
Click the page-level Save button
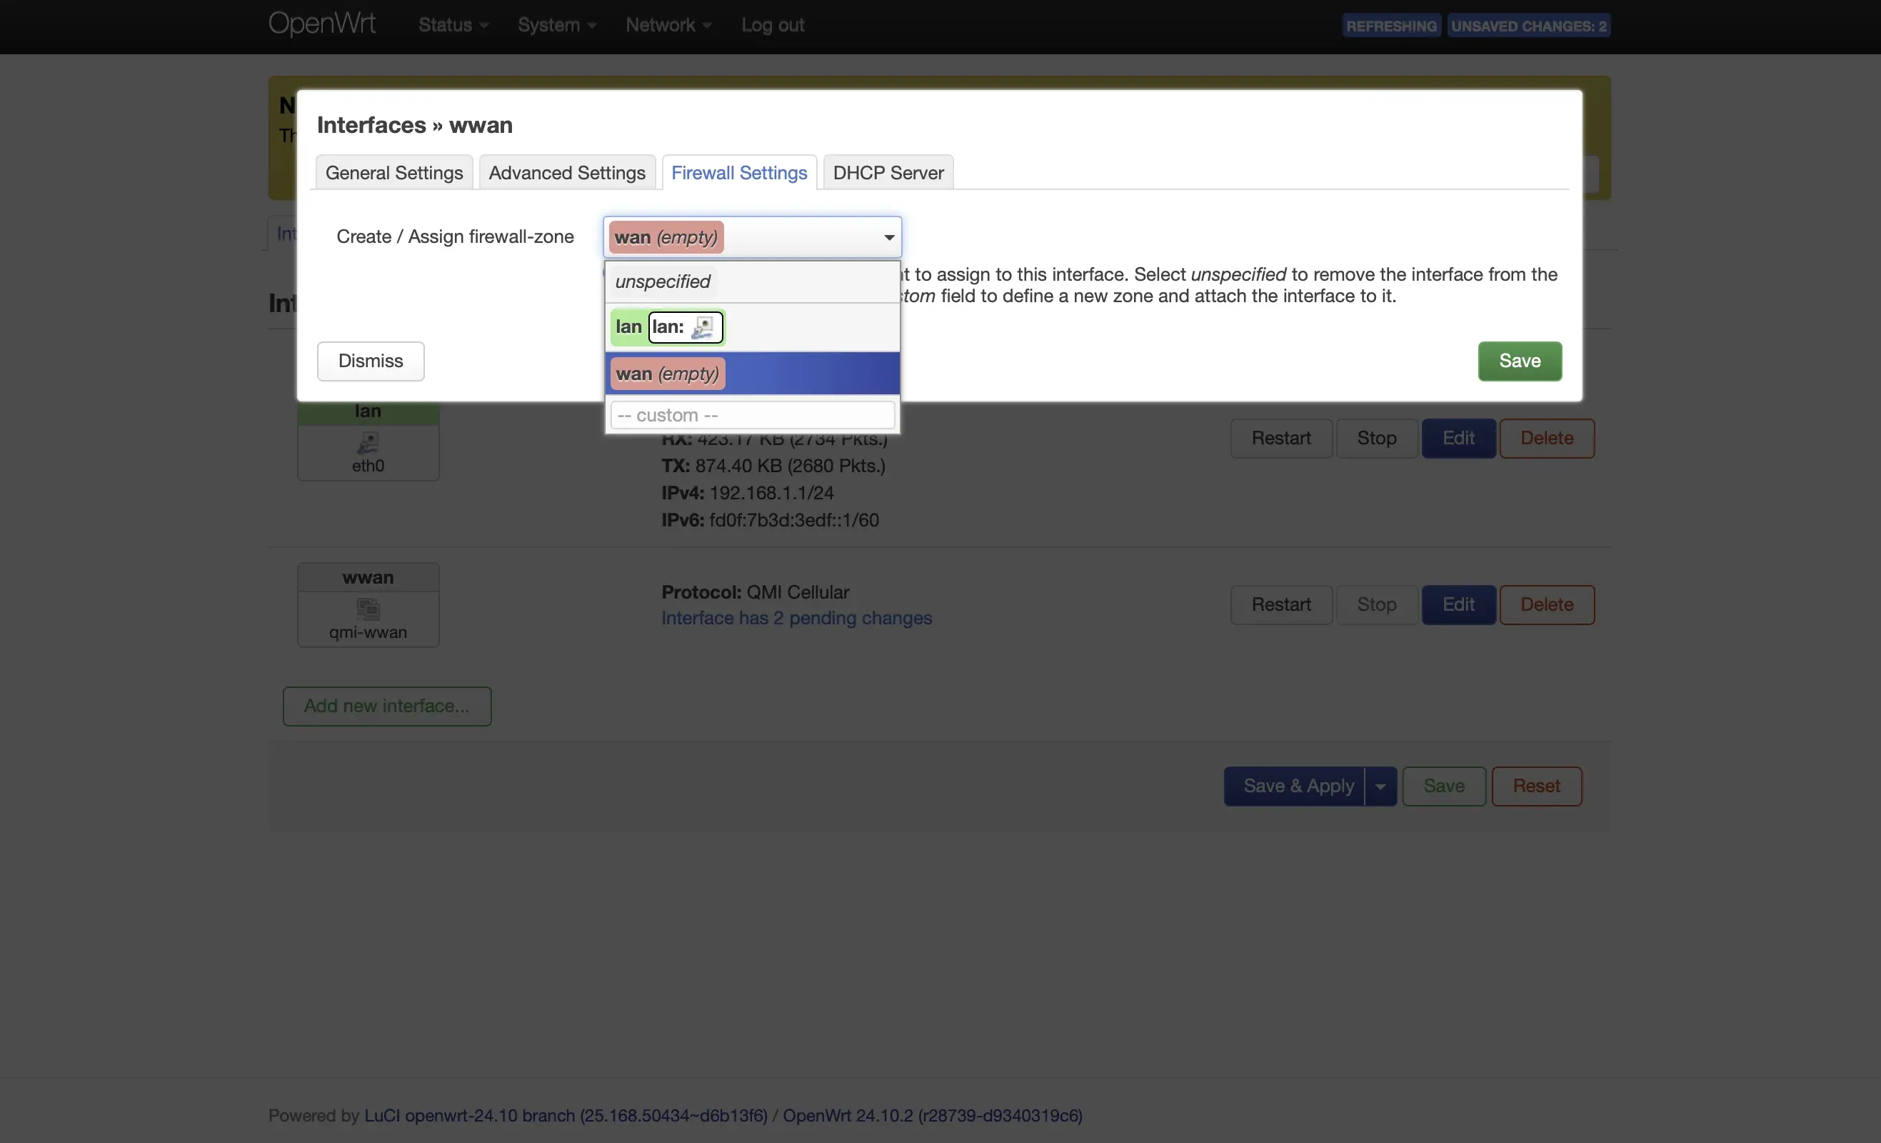point(1443,786)
